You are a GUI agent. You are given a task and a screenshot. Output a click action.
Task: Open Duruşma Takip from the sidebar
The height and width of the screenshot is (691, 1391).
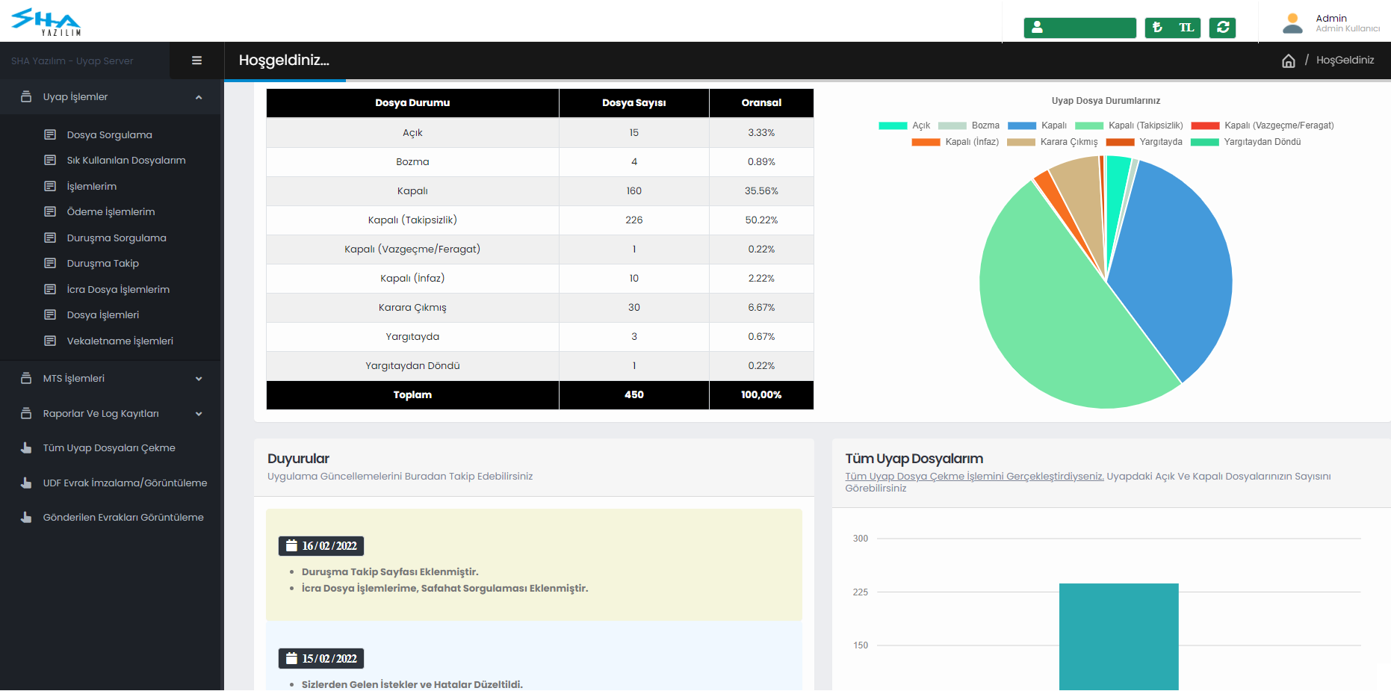[x=102, y=264]
